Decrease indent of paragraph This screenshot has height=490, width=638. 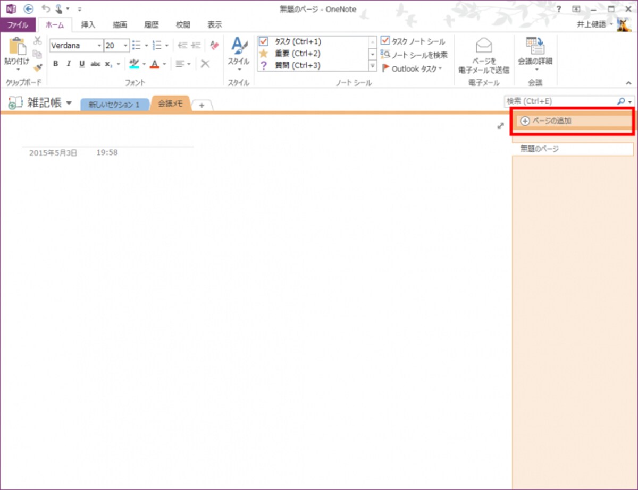coord(182,46)
